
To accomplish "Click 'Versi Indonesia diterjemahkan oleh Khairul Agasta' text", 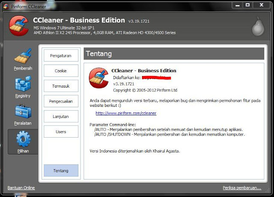I will [135, 151].
